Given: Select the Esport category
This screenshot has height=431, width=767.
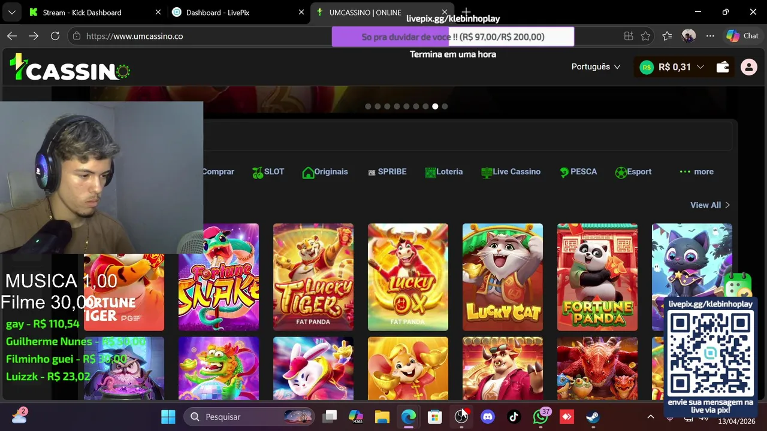Looking at the screenshot, I should pyautogui.click(x=633, y=172).
